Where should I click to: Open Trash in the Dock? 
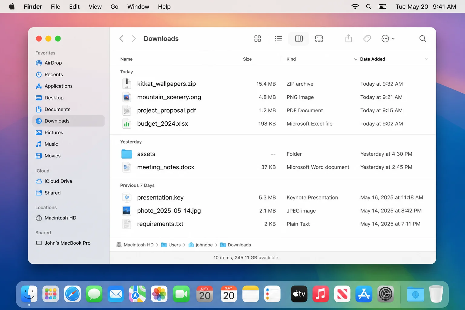436,294
